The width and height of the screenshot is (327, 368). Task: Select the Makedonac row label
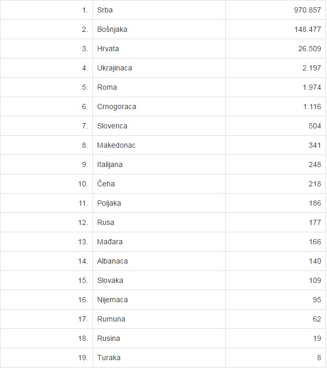(116, 145)
